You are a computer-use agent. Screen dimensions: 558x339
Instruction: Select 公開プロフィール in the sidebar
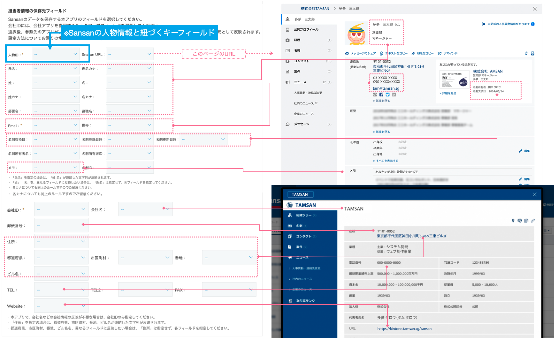(306, 29)
